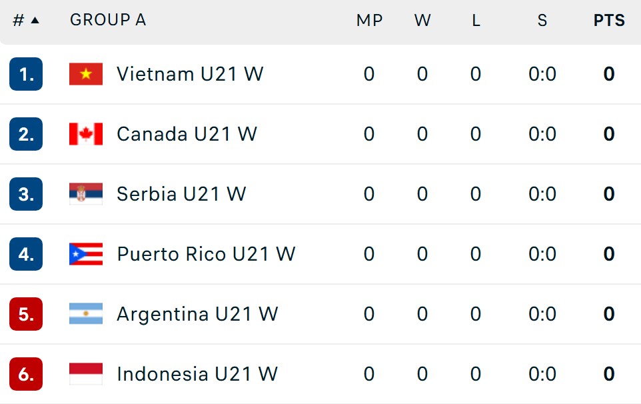Viewport: 641px width, 404px height.
Task: Open Canada U21 W team link
Action: pos(187,134)
